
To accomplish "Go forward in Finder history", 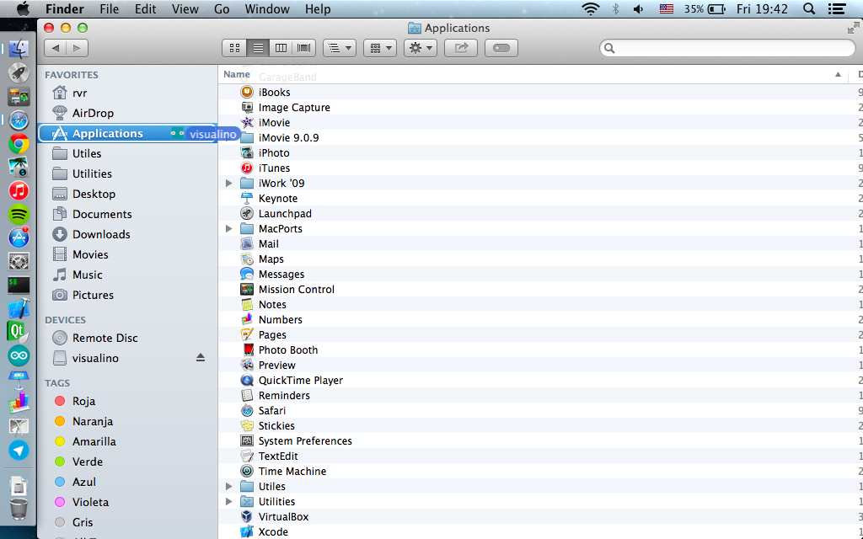I will tap(77, 48).
